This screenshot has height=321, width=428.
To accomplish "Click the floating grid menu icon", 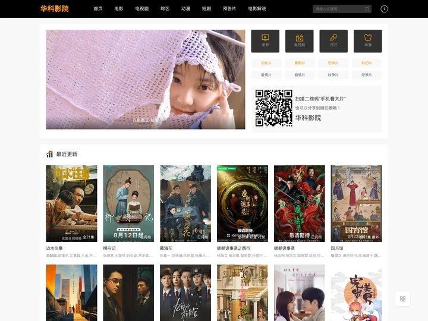I will [402, 298].
